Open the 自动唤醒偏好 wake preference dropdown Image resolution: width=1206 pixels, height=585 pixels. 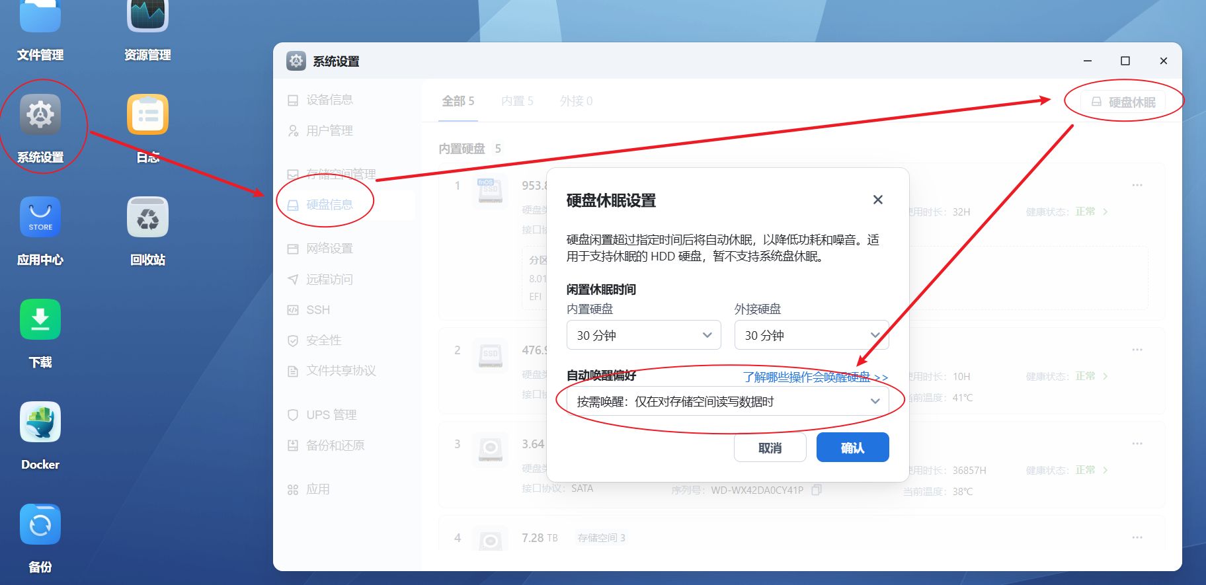pyautogui.click(x=727, y=401)
